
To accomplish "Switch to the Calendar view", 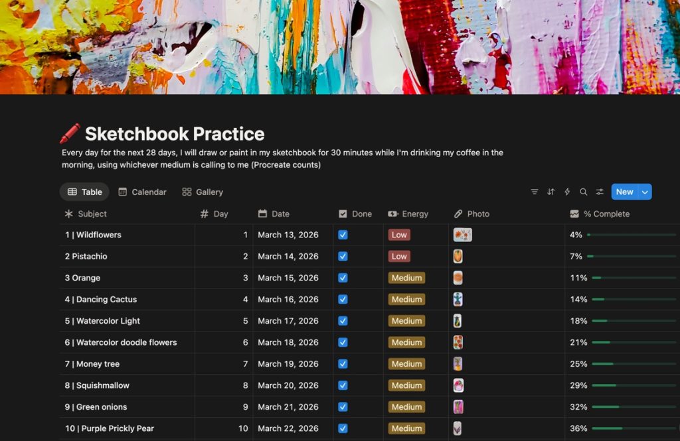I will 142,192.
